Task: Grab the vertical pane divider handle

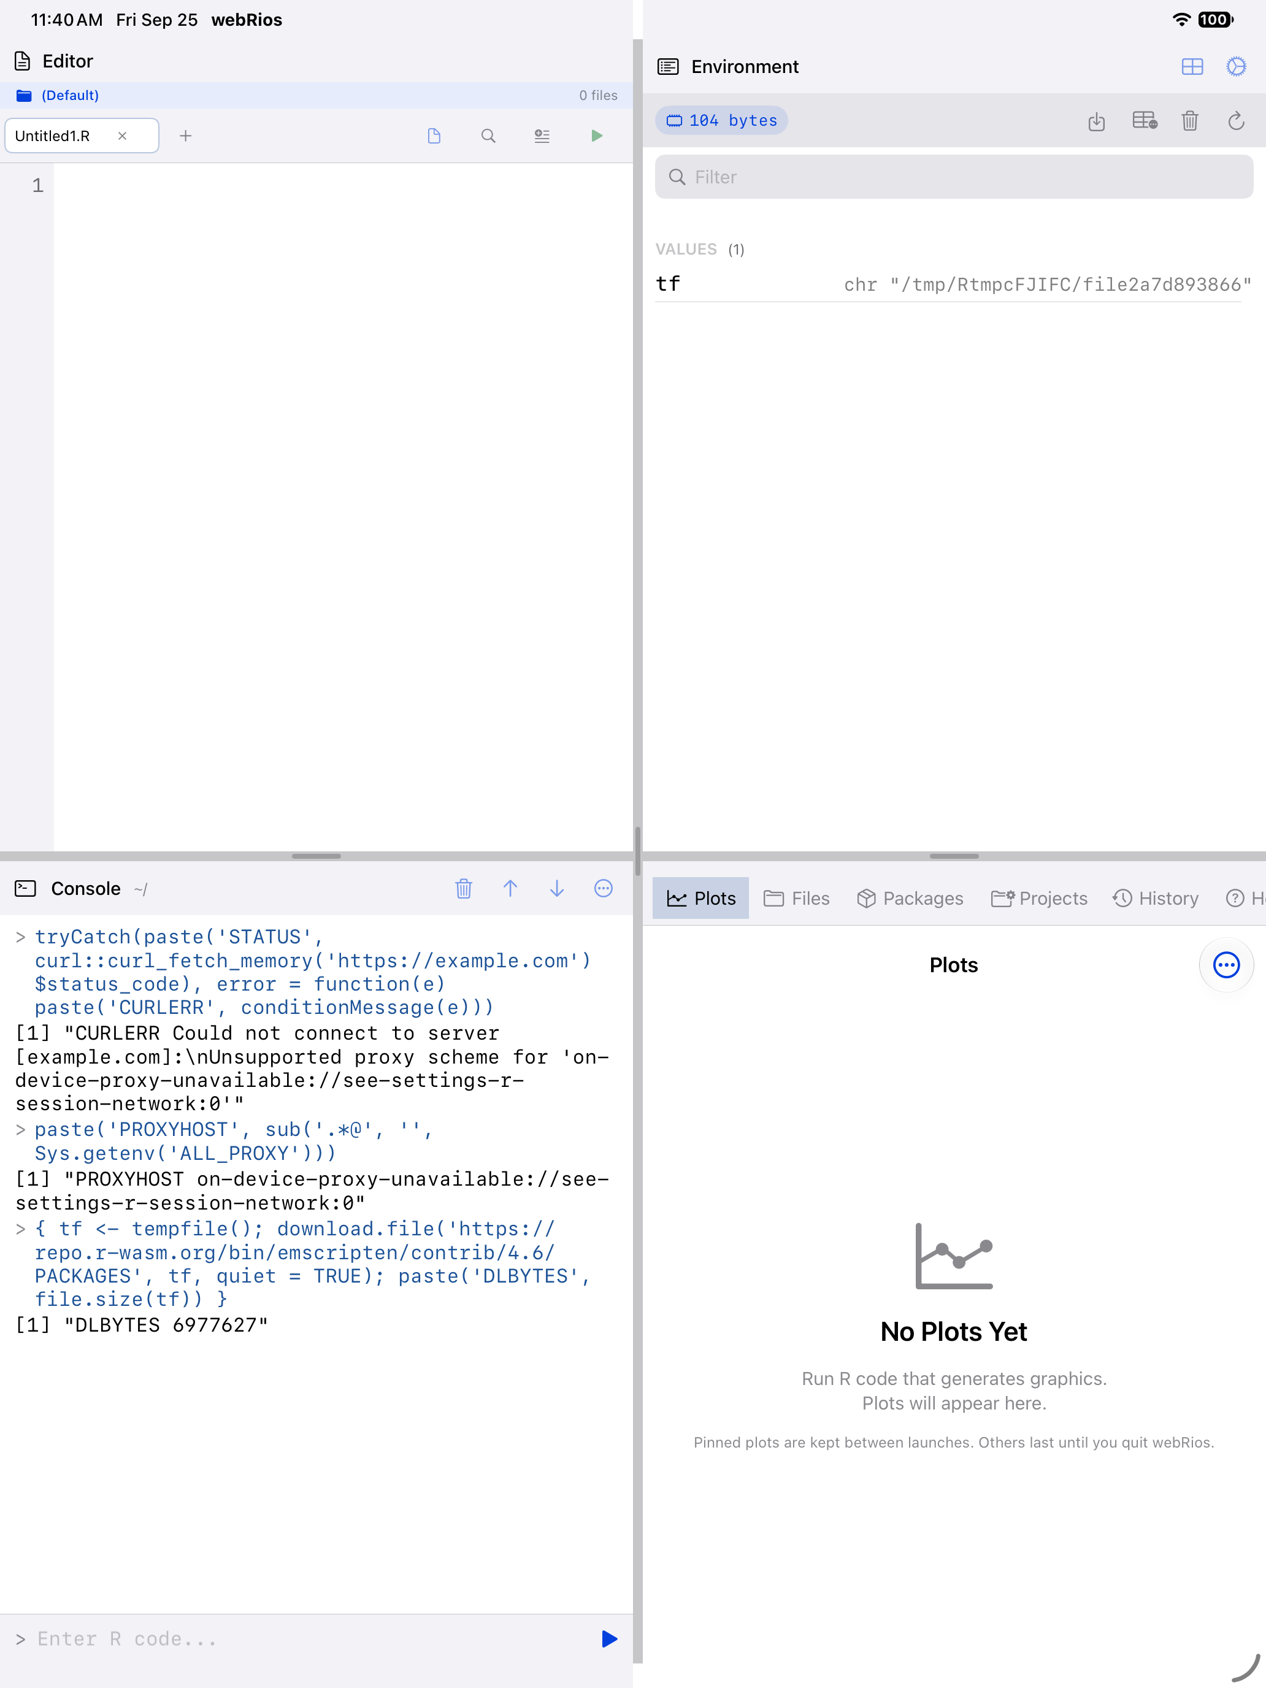Action: pos(637,851)
